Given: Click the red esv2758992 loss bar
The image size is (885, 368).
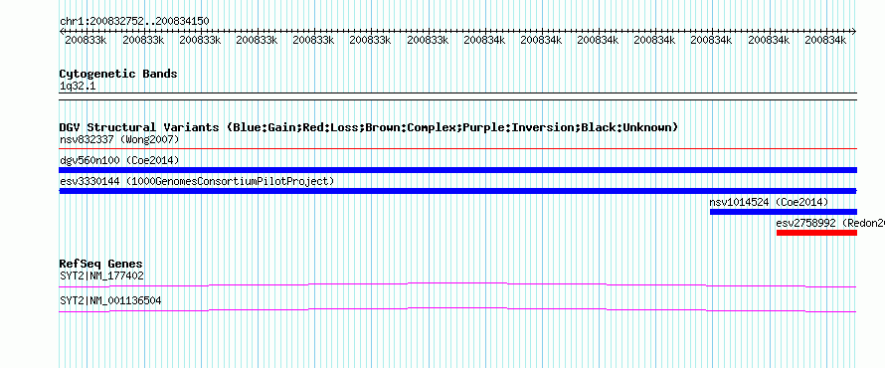Looking at the screenshot, I should (x=816, y=233).
